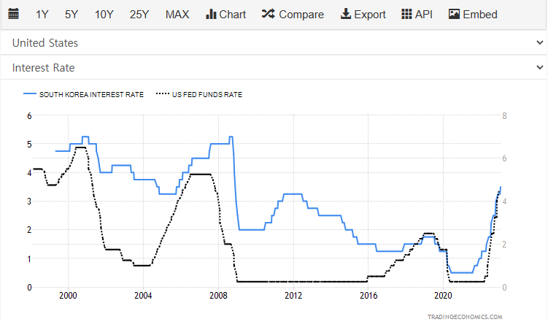Click the right axis value 8
Viewport: 548px width, 322px height.
coord(504,115)
